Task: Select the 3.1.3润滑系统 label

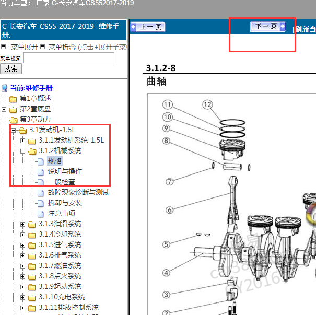Action: pyautogui.click(x=60, y=224)
